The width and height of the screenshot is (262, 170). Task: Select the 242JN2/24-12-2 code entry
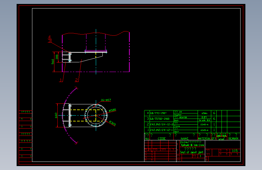[162, 124]
